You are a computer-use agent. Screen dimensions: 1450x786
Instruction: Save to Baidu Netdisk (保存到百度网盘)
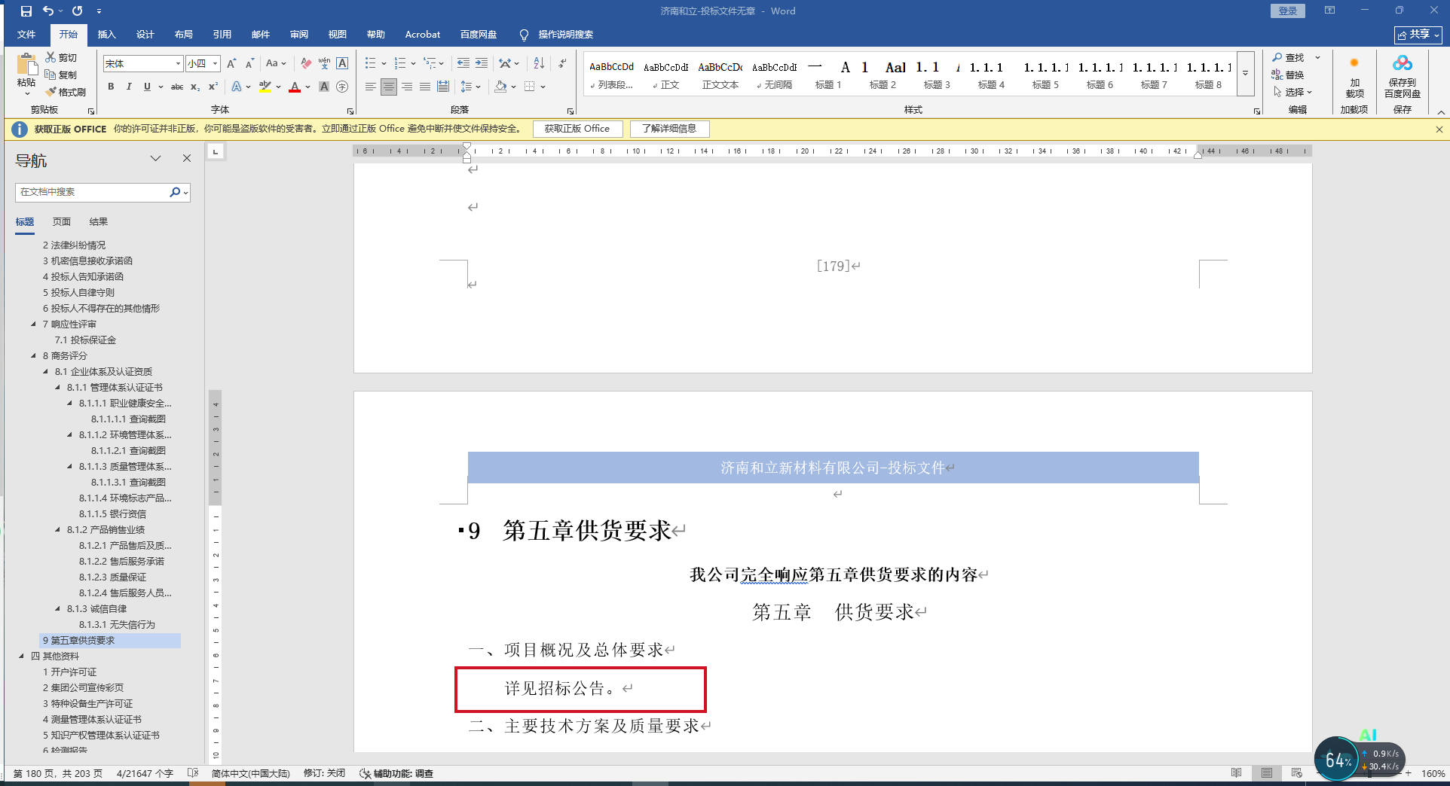[x=1403, y=75]
